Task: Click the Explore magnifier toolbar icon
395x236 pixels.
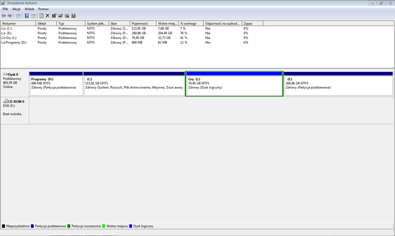Action: coord(67,16)
